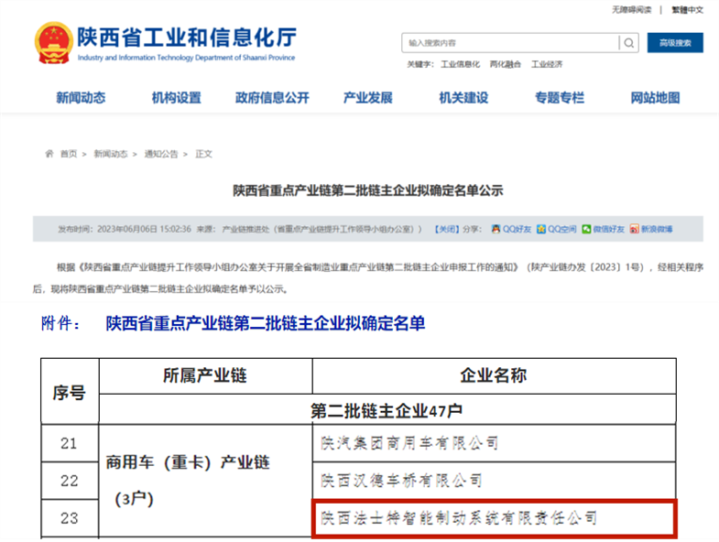Click the national emblem logo
The width and height of the screenshot is (719, 542).
click(54, 43)
